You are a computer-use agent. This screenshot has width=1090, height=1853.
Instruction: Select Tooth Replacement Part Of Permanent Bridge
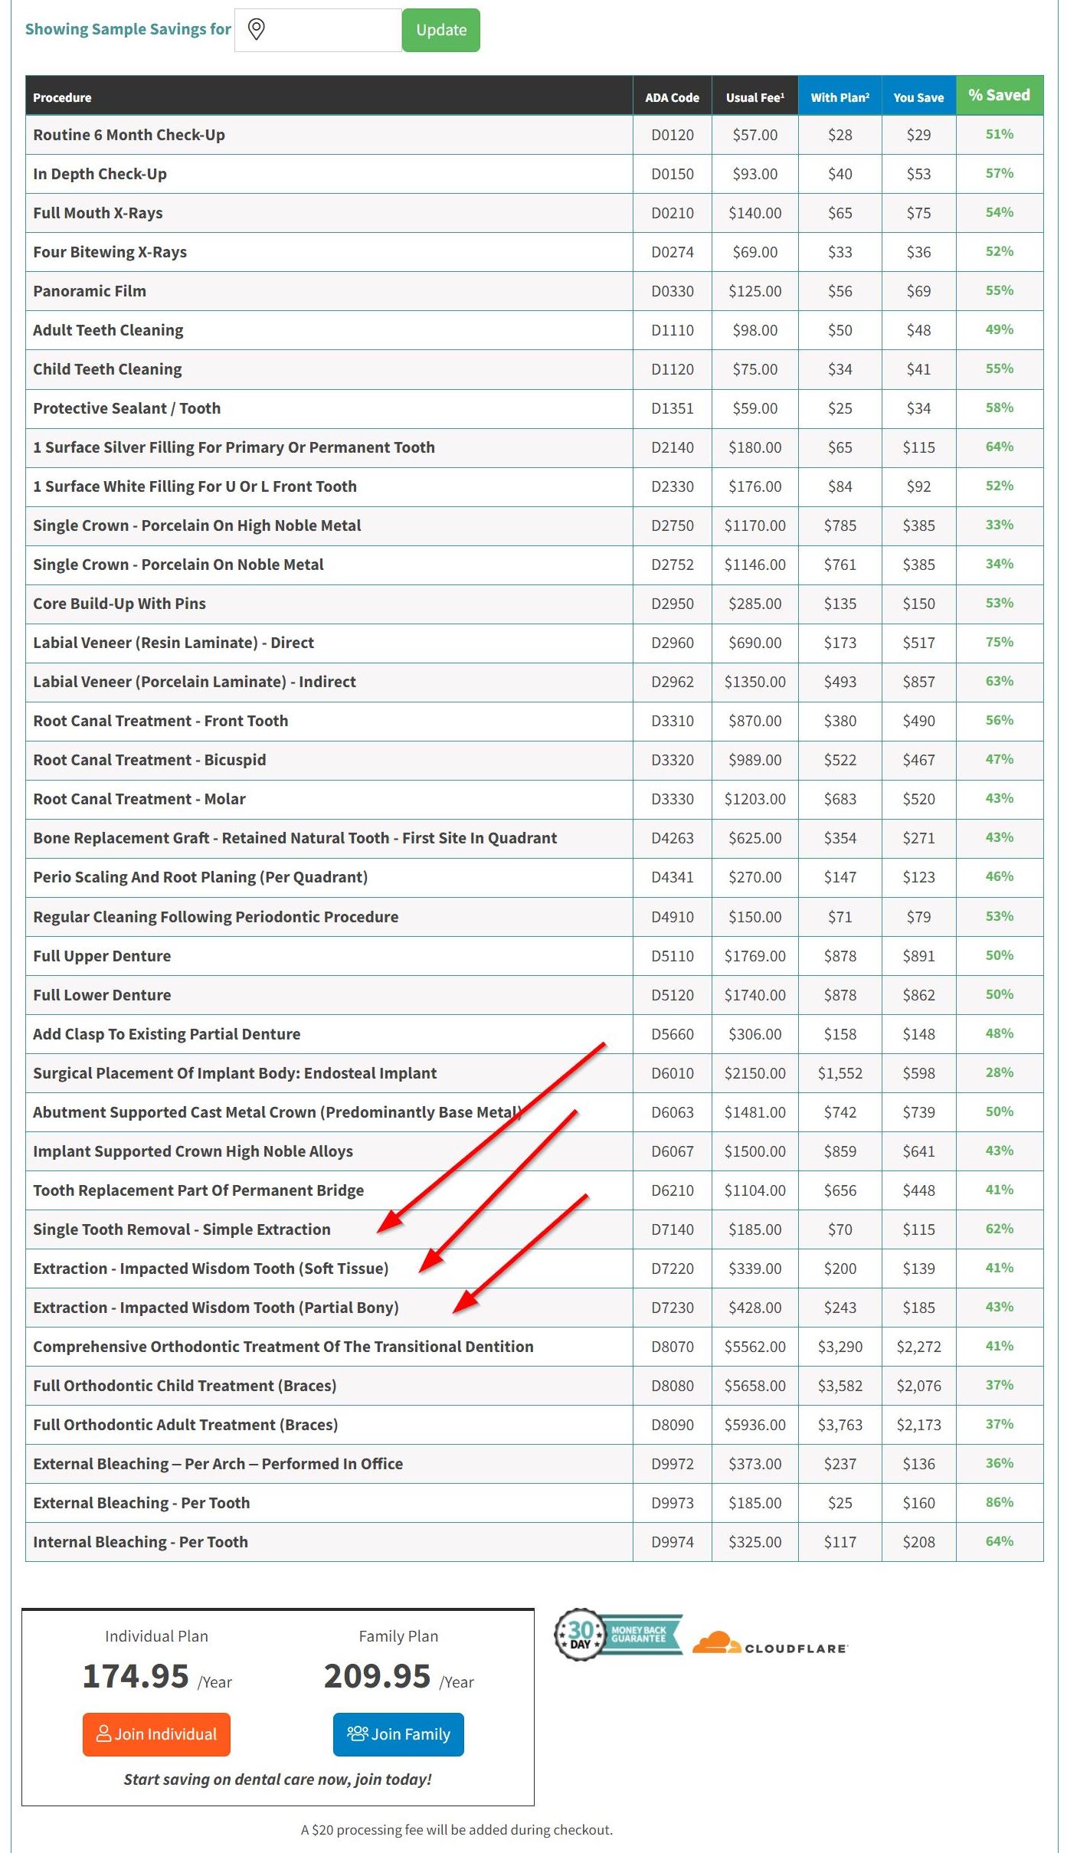click(198, 1190)
